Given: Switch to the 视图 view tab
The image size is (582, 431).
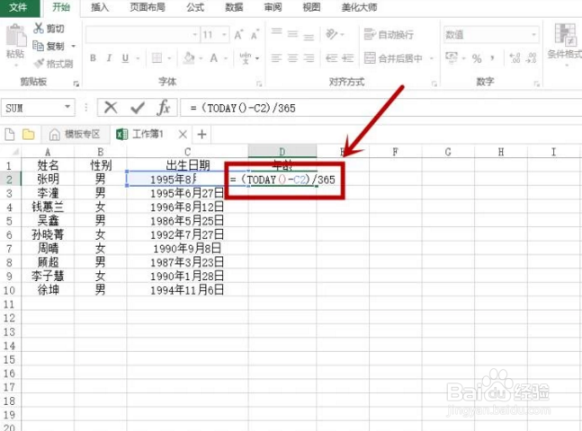Looking at the screenshot, I should tap(311, 7).
